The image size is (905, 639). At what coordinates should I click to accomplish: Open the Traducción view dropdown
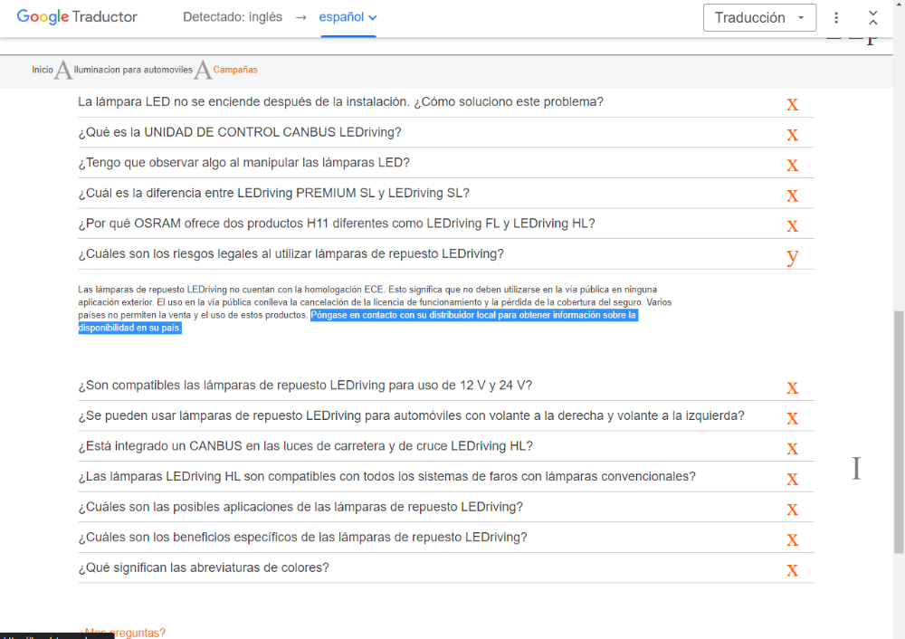click(759, 18)
